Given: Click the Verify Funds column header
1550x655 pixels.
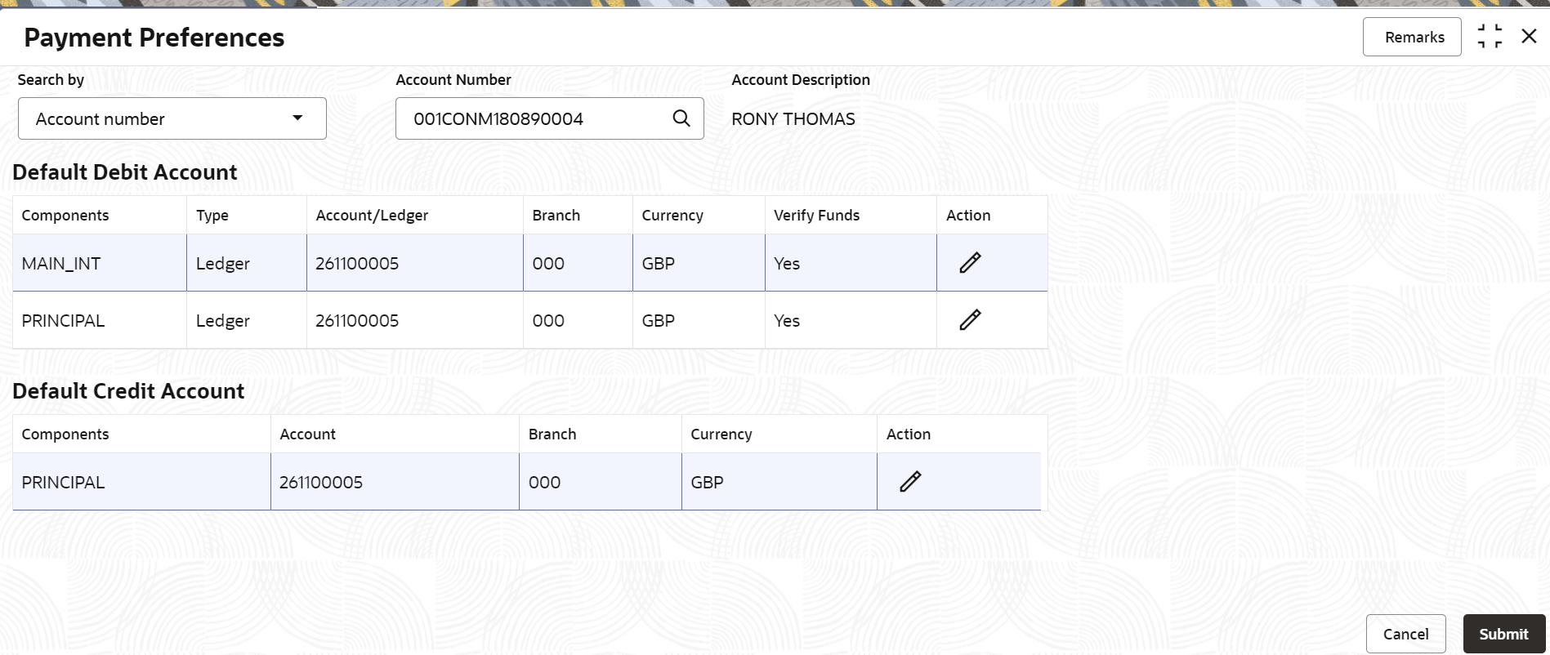Looking at the screenshot, I should click(x=816, y=216).
